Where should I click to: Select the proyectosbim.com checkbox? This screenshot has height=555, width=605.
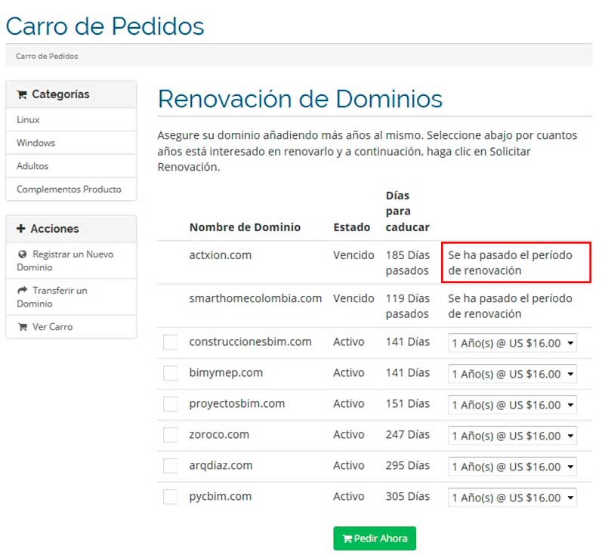(x=171, y=404)
